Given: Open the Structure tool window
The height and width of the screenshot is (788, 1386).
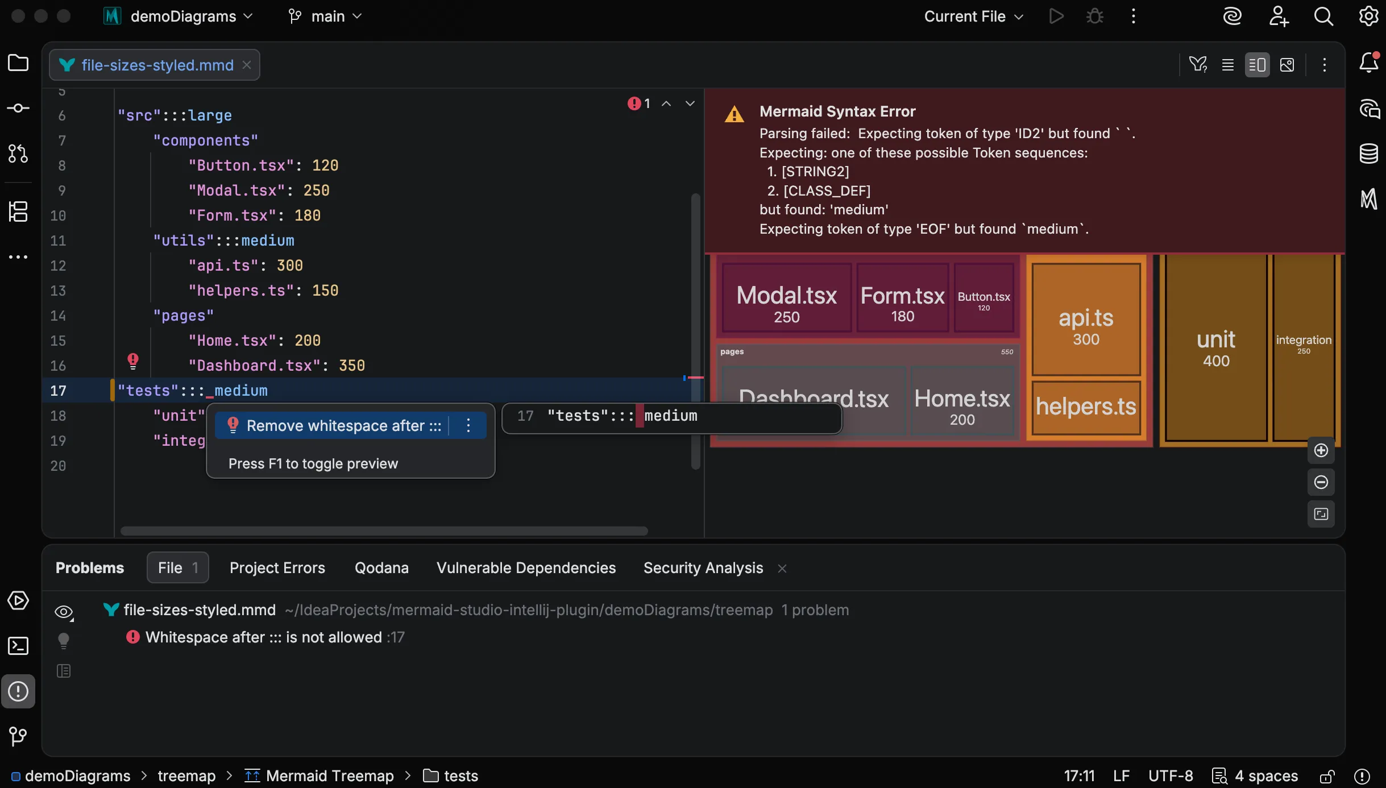Looking at the screenshot, I should click(18, 211).
